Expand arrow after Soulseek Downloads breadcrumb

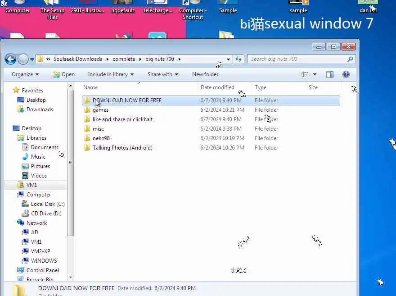pos(108,59)
